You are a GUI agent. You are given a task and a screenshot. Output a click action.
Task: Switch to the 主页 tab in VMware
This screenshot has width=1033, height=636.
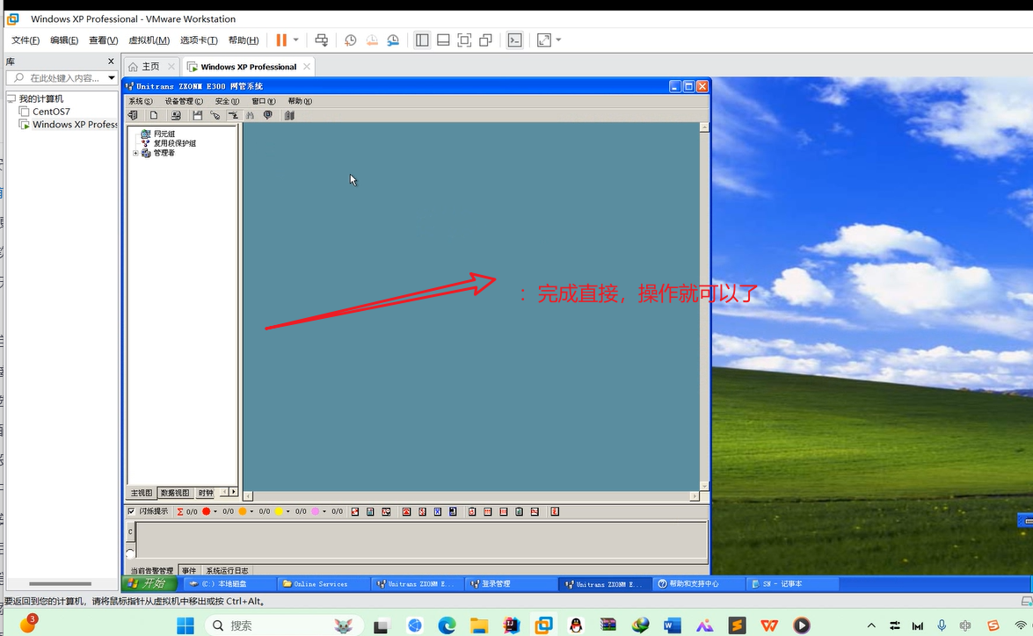coord(151,67)
